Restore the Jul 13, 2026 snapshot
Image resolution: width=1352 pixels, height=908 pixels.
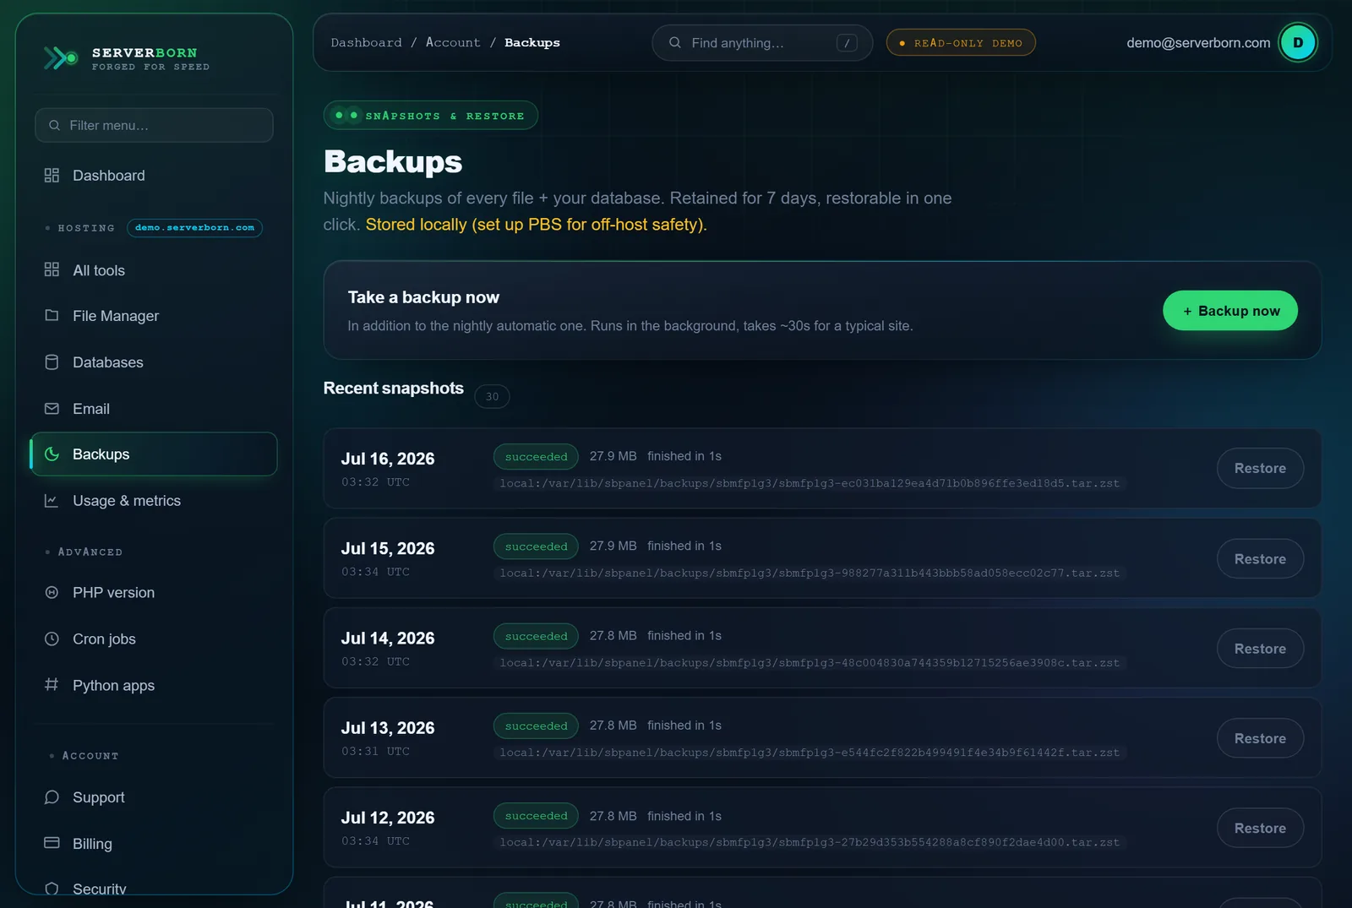[1260, 738]
